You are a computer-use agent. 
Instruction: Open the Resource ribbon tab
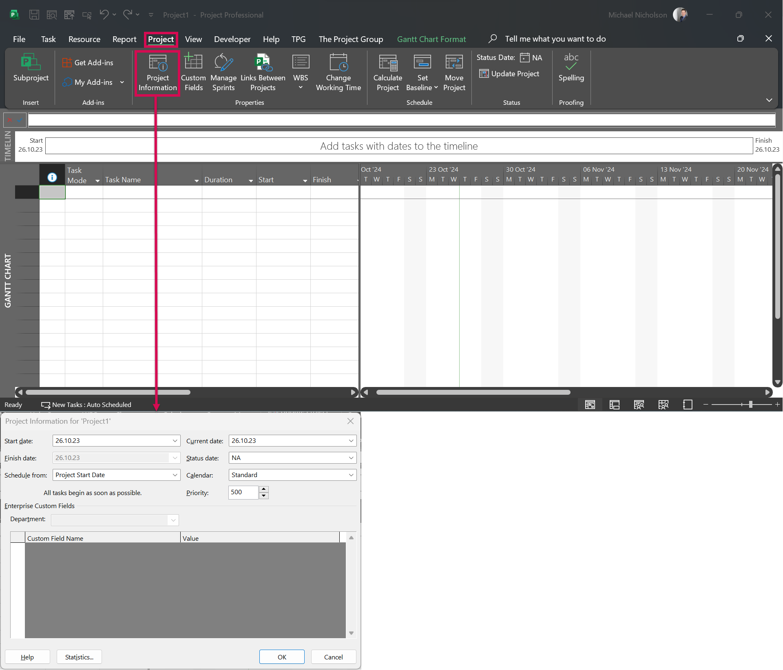(84, 39)
